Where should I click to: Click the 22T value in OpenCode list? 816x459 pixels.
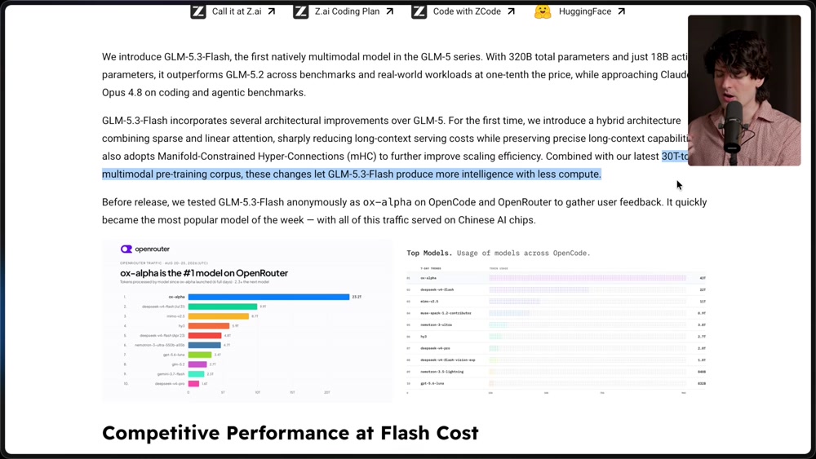[703, 289]
